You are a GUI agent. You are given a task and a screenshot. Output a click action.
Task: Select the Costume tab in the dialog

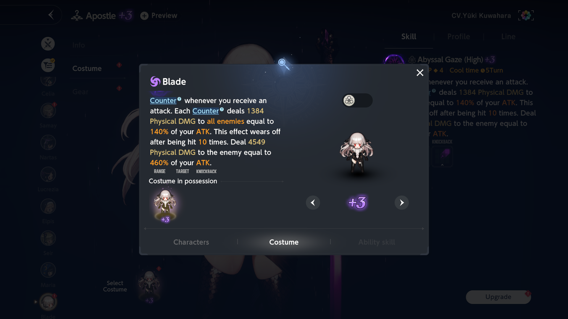point(284,242)
